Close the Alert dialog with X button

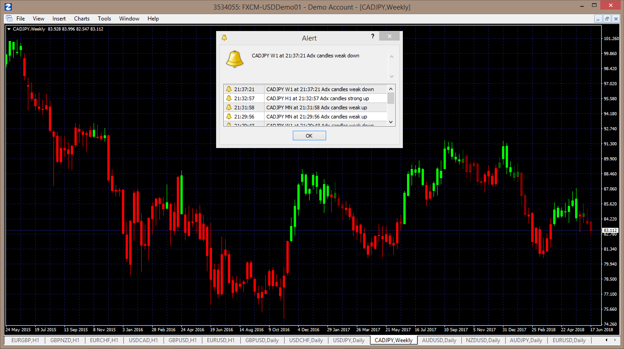point(389,36)
